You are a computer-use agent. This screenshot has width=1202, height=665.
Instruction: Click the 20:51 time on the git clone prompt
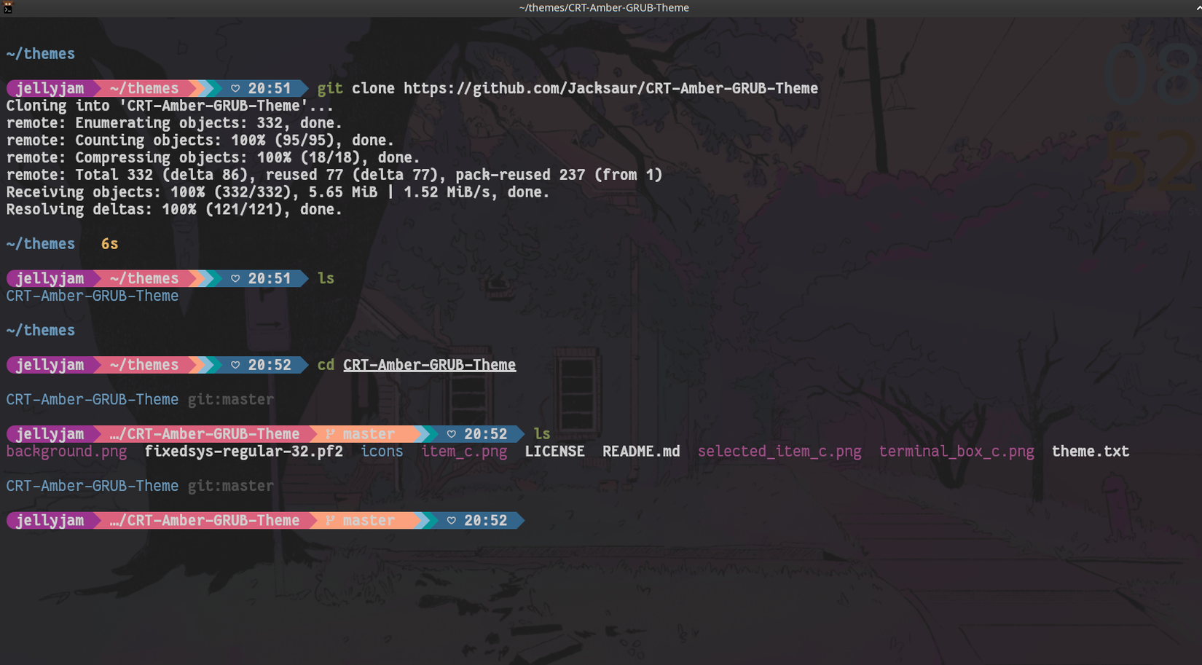tap(270, 89)
